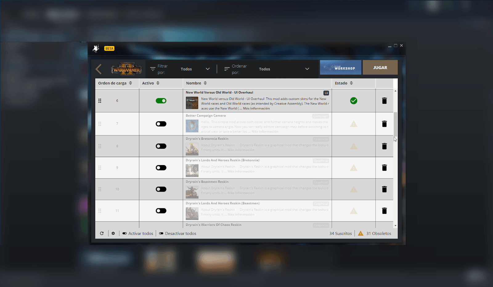Viewport: 493px width, 287px height.
Task: Delete New World Versus Old World mod
Action: click(384, 101)
